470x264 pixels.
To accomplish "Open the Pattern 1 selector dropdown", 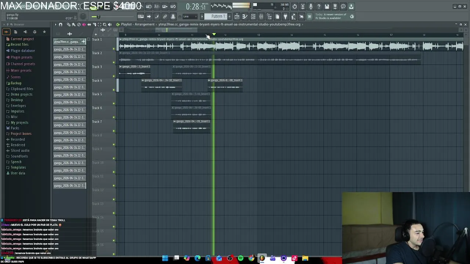I will [x=218, y=16].
